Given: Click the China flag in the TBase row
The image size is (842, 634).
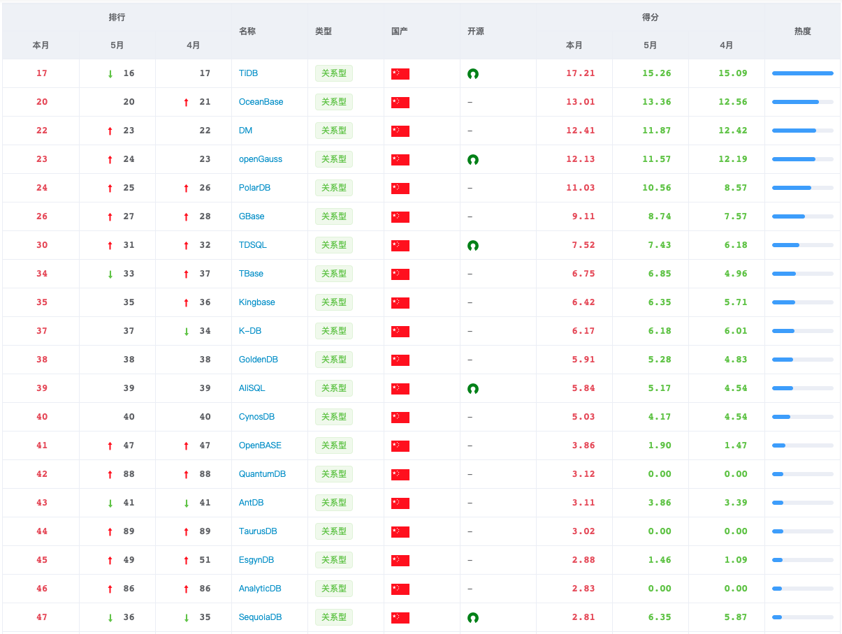Looking at the screenshot, I should (400, 274).
